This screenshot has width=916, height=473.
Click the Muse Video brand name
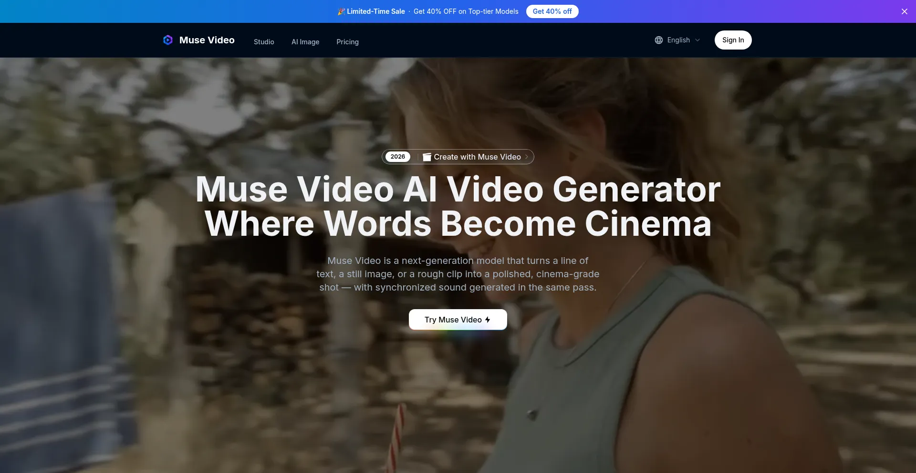click(x=207, y=40)
